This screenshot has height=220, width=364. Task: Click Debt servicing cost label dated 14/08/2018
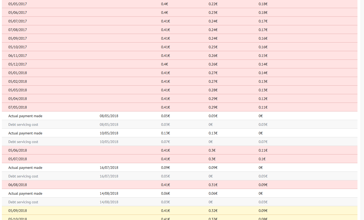tap(23, 202)
